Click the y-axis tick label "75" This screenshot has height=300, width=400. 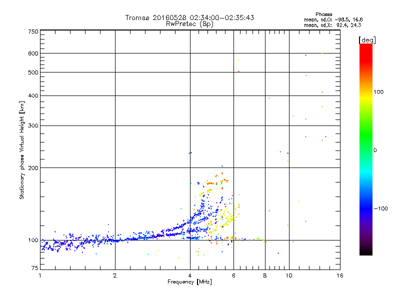(x=35, y=268)
